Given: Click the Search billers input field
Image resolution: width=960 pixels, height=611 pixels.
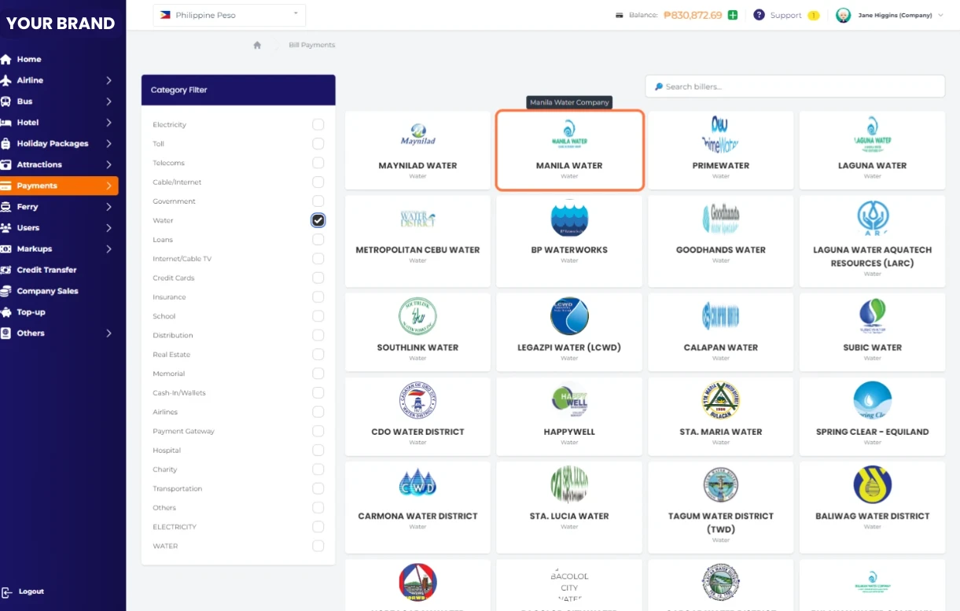Looking at the screenshot, I should pyautogui.click(x=795, y=86).
